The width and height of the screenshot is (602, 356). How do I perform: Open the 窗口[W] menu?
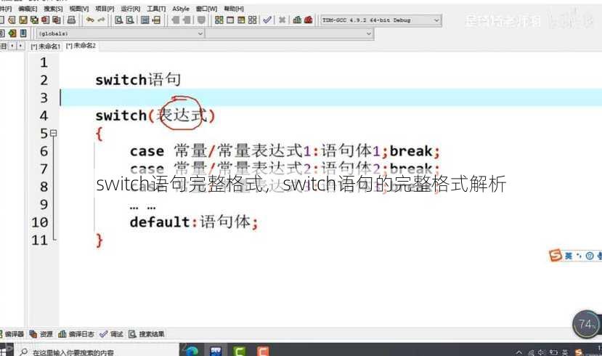[206, 9]
